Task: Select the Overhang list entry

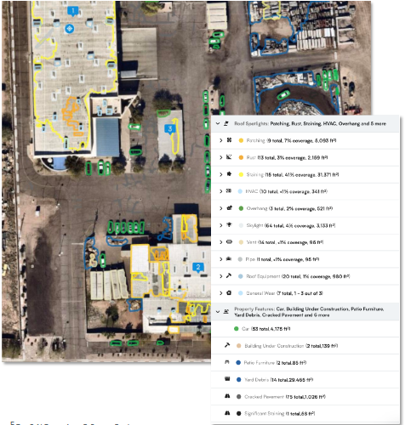Action: point(305,208)
